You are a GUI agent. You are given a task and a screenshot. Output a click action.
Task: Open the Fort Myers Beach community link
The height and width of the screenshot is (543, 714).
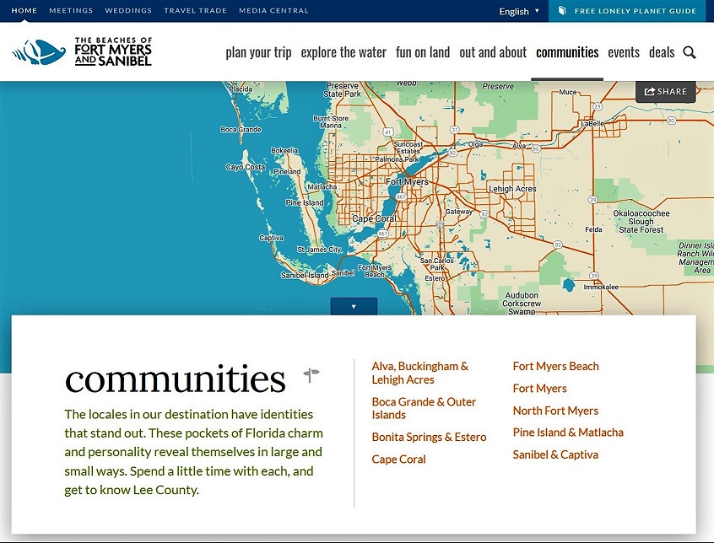[x=555, y=366]
